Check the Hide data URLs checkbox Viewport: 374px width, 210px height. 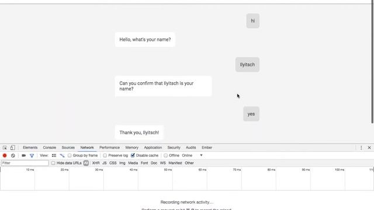[53, 163]
